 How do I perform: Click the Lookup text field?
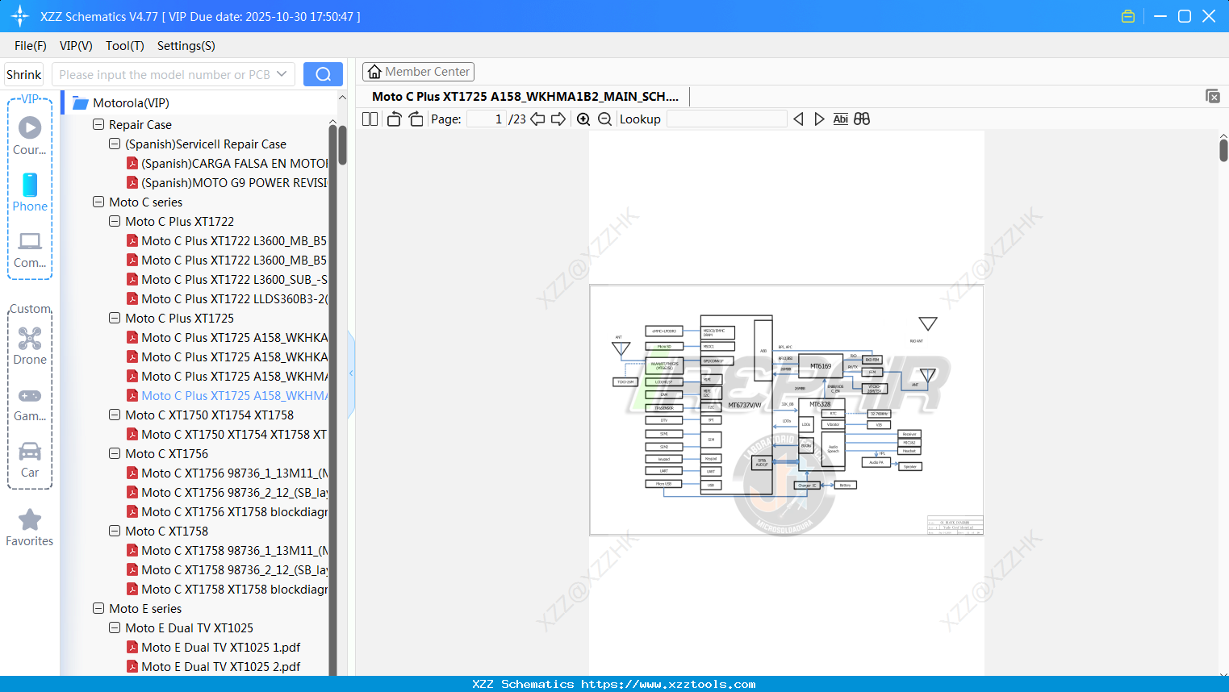point(726,119)
